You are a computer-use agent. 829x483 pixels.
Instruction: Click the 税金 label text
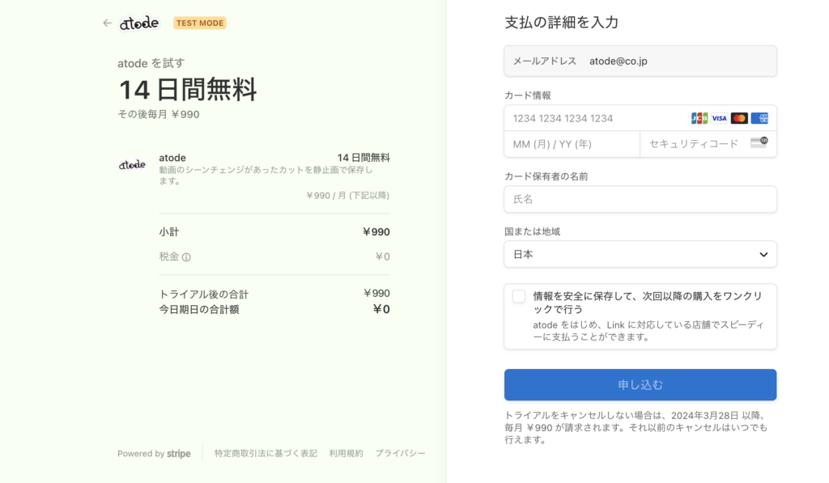tap(169, 256)
